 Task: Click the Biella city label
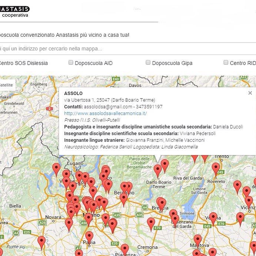coord(15,206)
